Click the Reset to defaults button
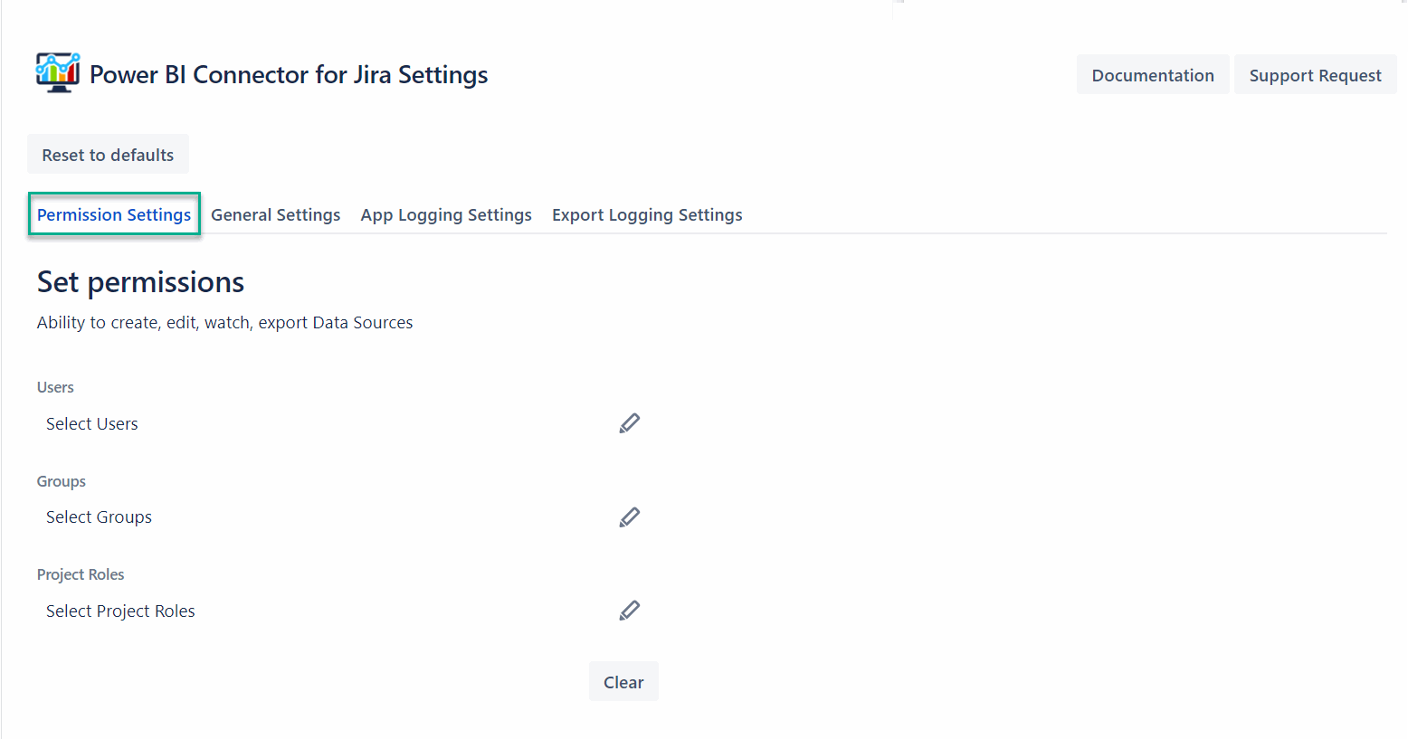Image resolution: width=1408 pixels, height=739 pixels. click(108, 154)
